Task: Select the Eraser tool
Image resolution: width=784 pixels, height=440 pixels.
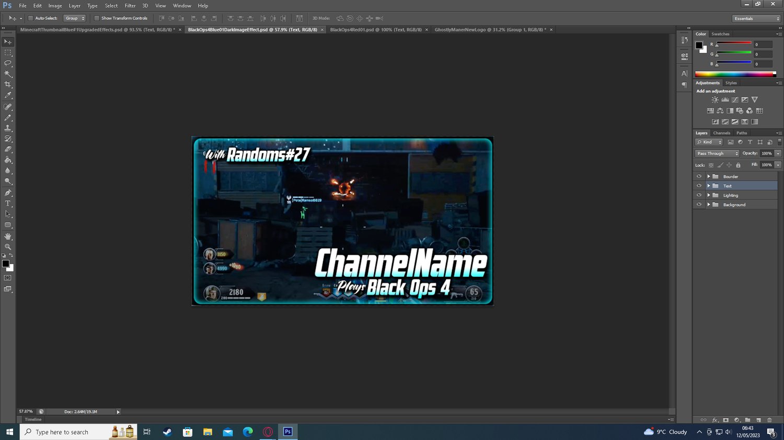Action: pyautogui.click(x=8, y=150)
